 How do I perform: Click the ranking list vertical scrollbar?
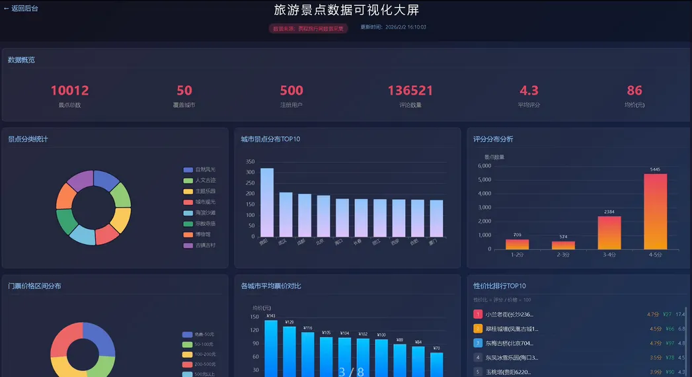coord(686,342)
